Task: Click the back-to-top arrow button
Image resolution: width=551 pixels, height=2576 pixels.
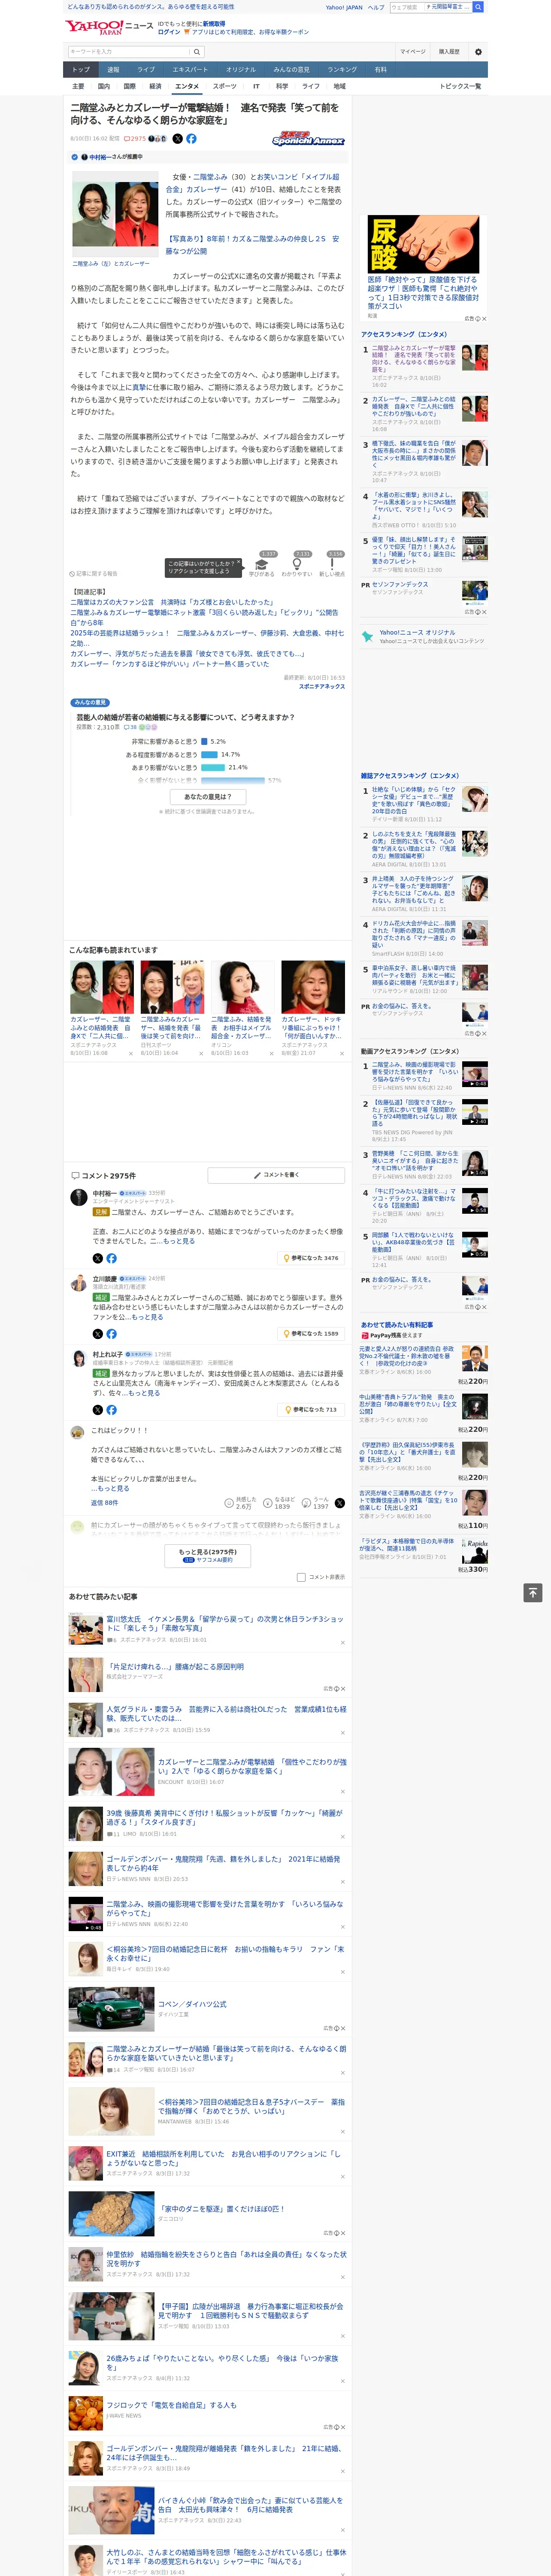Action: click(x=533, y=1592)
